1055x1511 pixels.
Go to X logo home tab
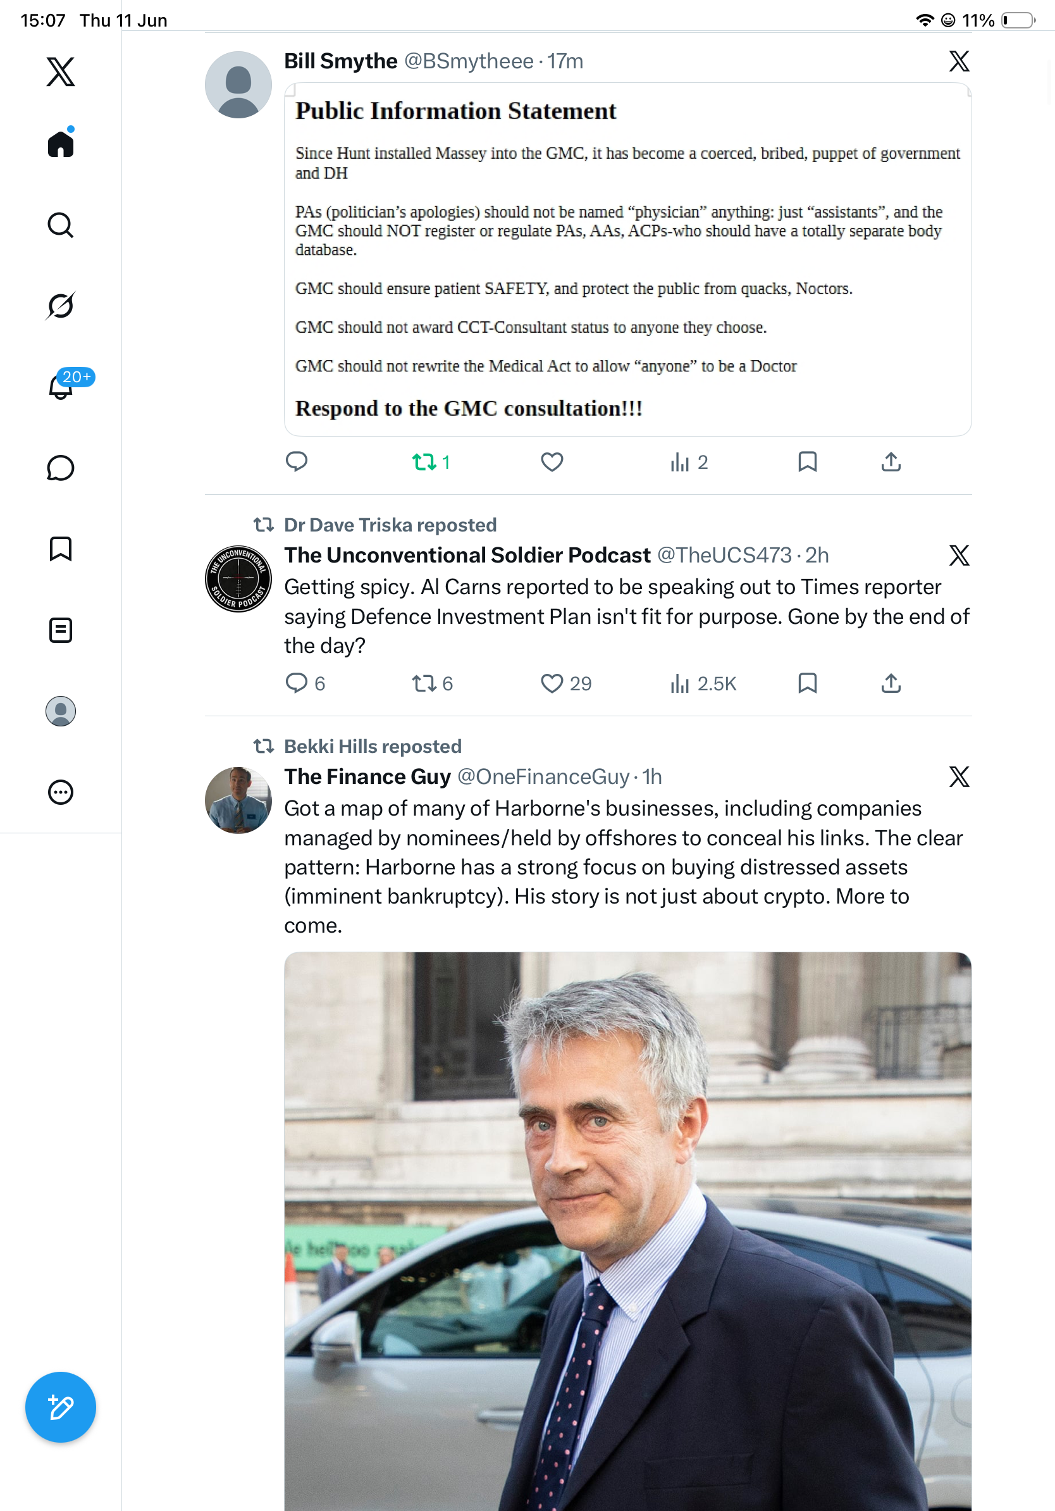point(61,71)
